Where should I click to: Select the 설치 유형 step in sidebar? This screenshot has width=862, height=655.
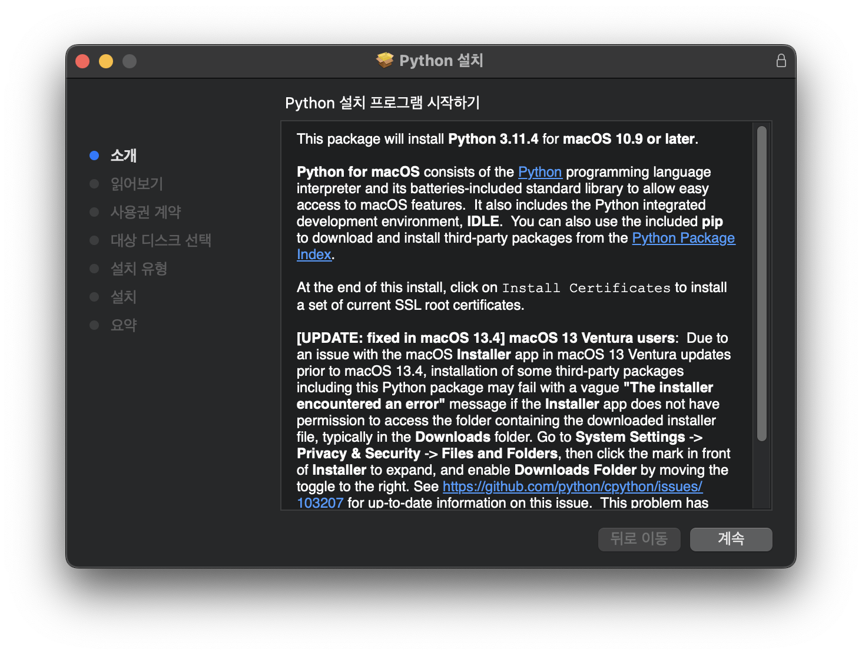[139, 269]
